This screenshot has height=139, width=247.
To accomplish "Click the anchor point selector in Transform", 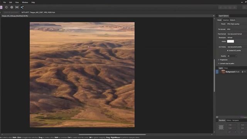I will [221, 127].
